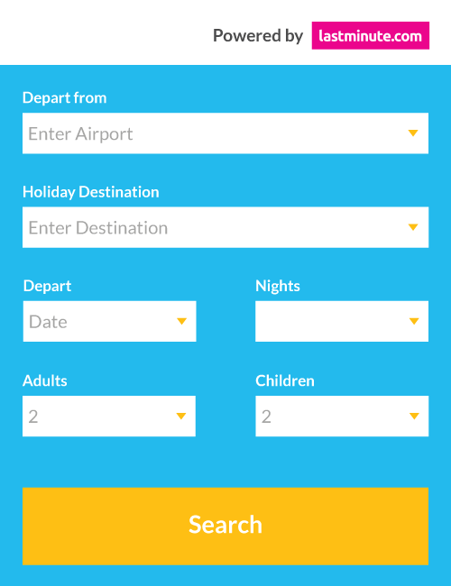The image size is (451, 586).
Task: Expand the Children selector showing 2
Action: pyautogui.click(x=342, y=417)
